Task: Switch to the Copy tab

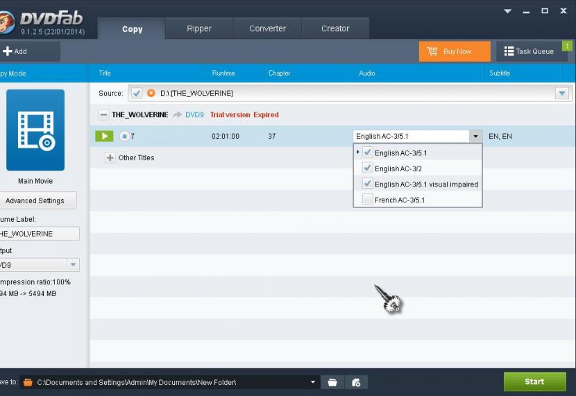Action: [132, 28]
